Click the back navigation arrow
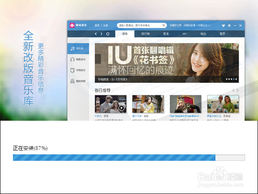This screenshot has height=194, width=258. click(x=96, y=34)
